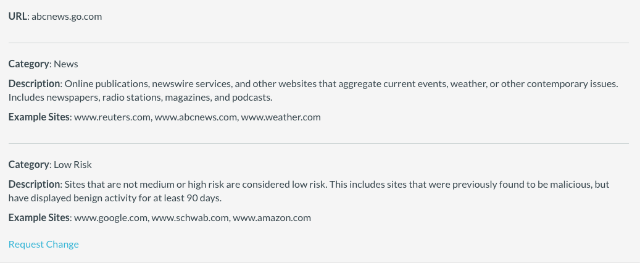Click www.weather.com example site
The image size is (640, 268).
pos(281,117)
